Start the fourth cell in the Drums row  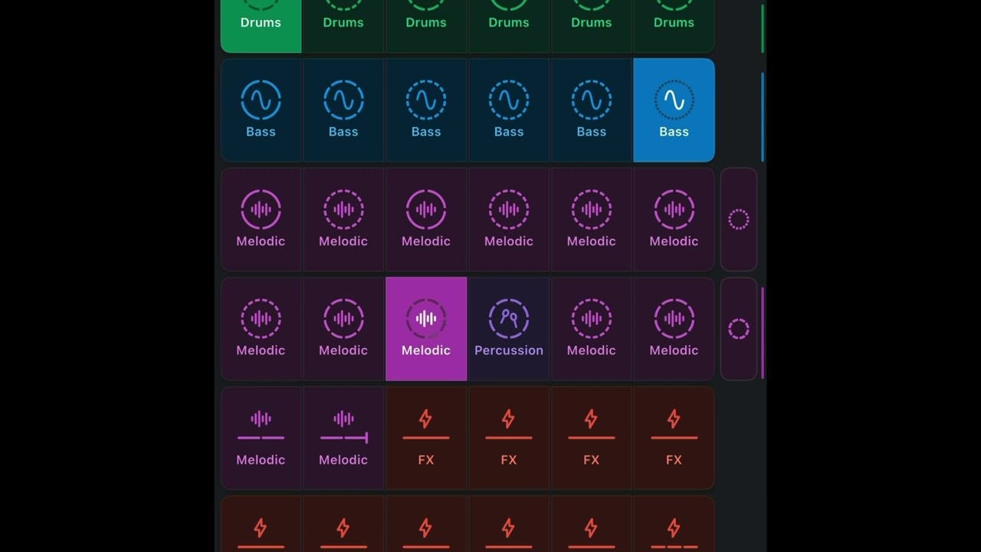[x=509, y=26]
